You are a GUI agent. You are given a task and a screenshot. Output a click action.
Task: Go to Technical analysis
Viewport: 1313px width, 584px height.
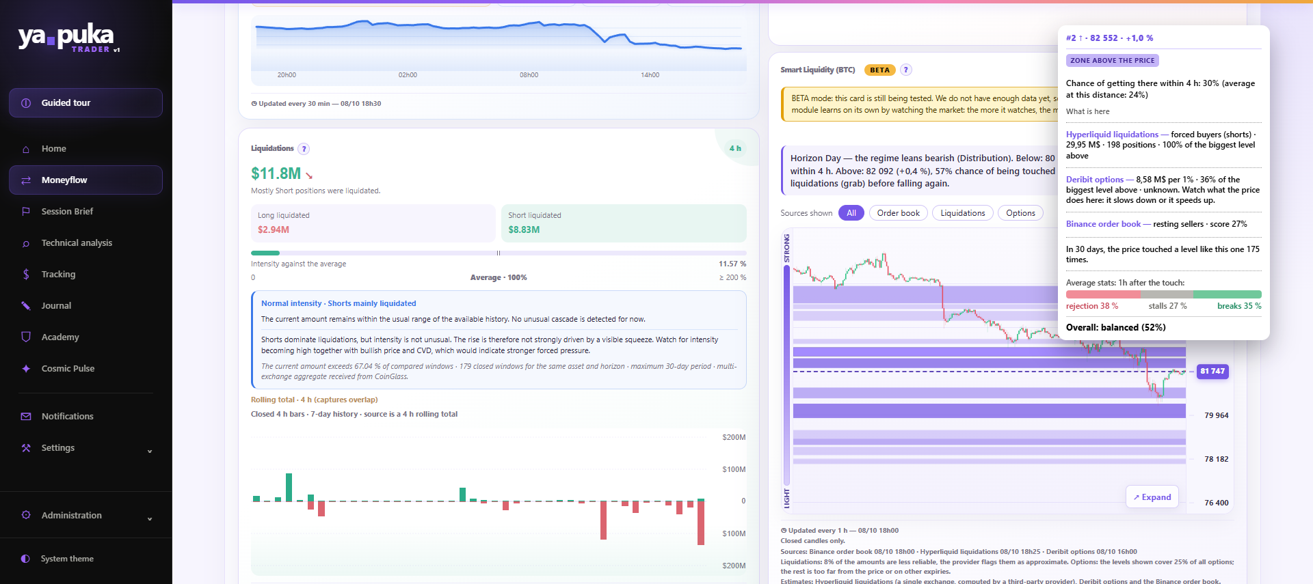click(86, 243)
